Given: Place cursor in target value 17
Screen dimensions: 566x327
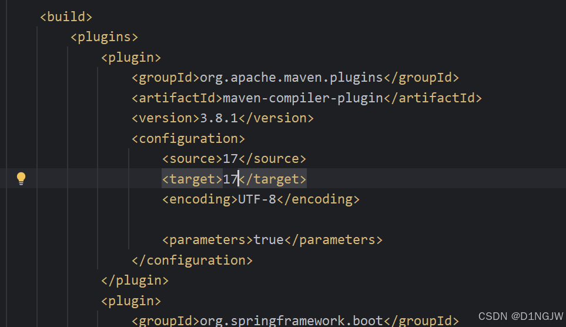Looking at the screenshot, I should tap(230, 179).
